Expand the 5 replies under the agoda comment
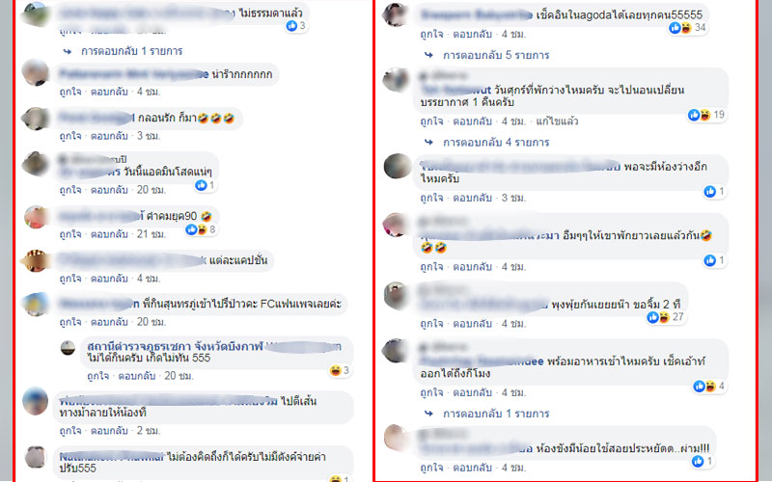The image size is (772, 482). 495,55
